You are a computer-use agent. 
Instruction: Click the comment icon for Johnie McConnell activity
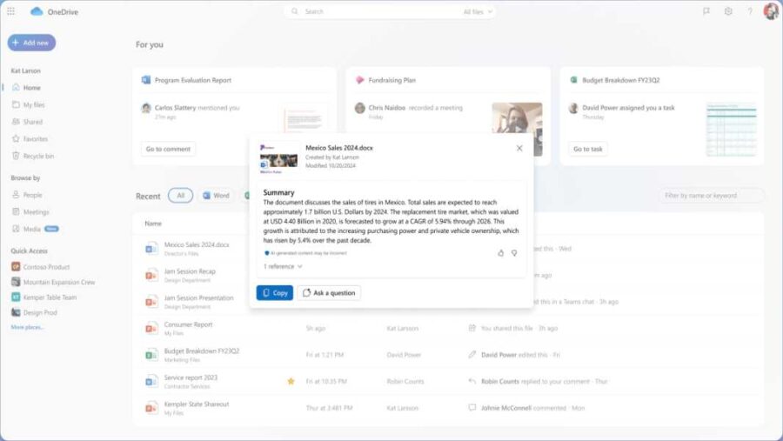click(472, 408)
